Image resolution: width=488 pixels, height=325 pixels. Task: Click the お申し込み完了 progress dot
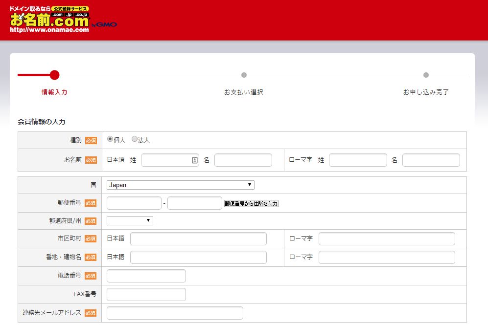(x=426, y=75)
